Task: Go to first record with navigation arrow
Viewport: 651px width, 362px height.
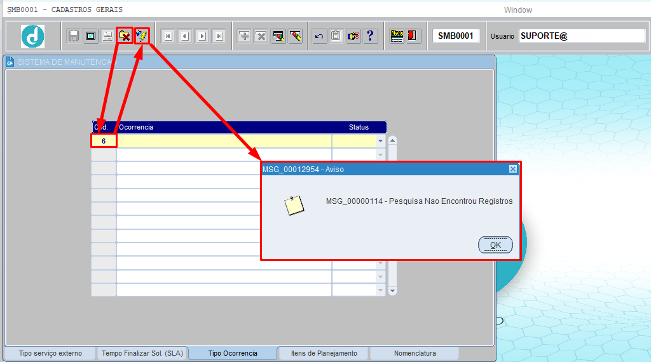Action: (x=168, y=36)
